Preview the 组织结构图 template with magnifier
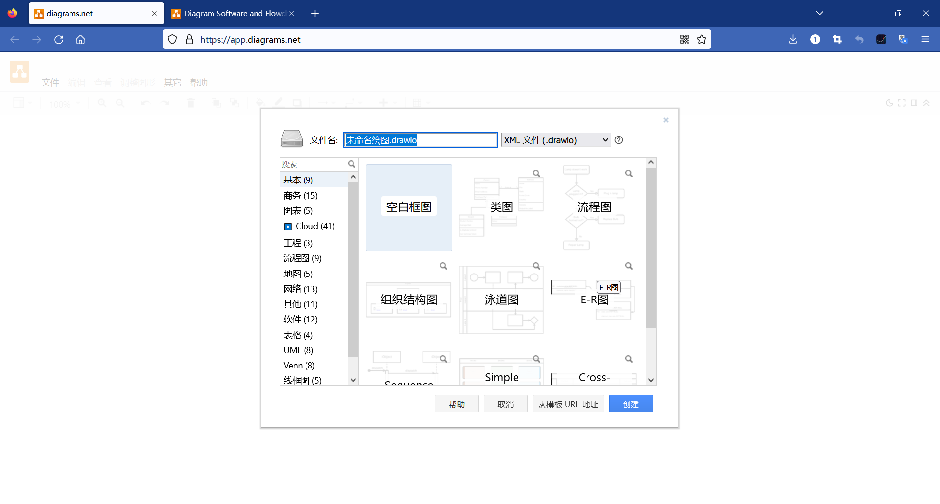Image resolution: width=940 pixels, height=504 pixels. click(x=443, y=266)
